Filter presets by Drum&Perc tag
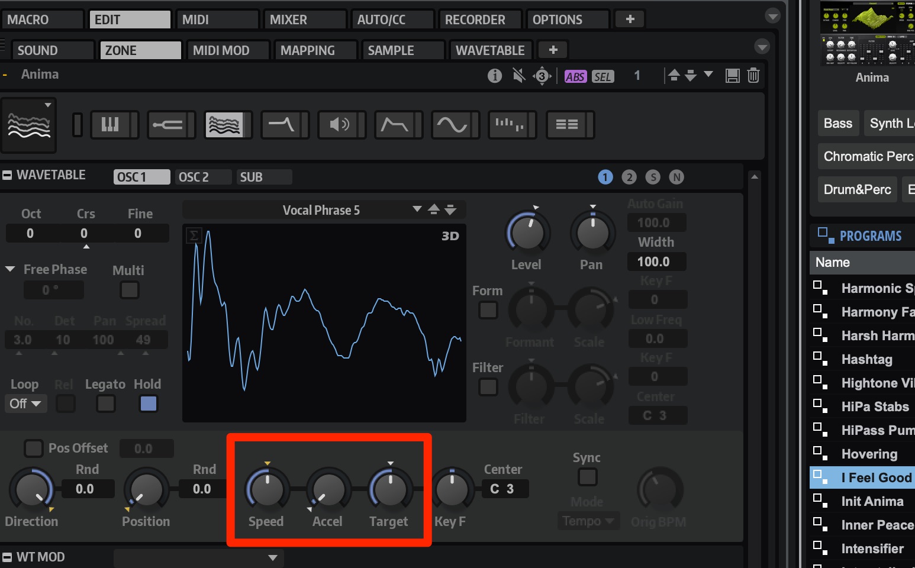Image resolution: width=915 pixels, height=568 pixels. 858,189
